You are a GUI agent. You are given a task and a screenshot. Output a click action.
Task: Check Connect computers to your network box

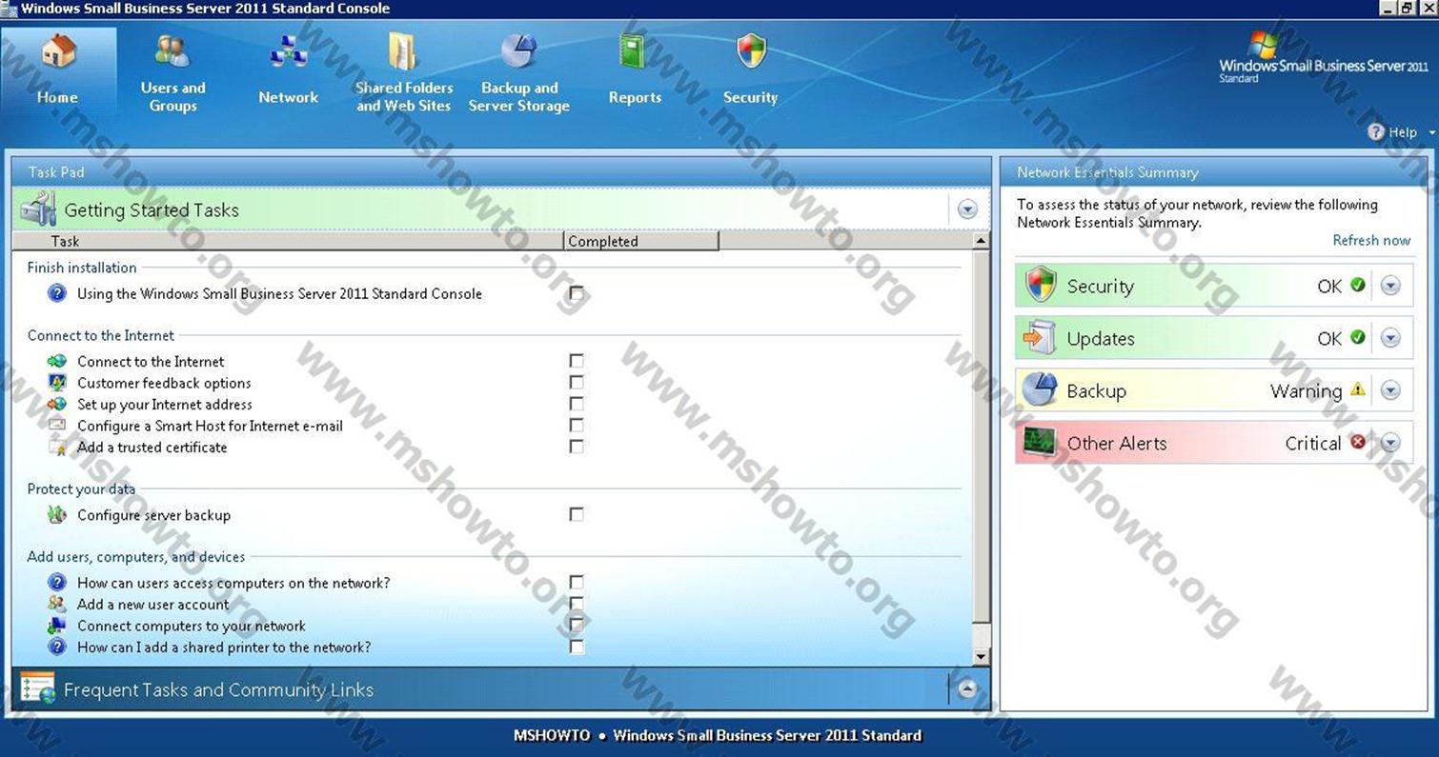click(577, 626)
